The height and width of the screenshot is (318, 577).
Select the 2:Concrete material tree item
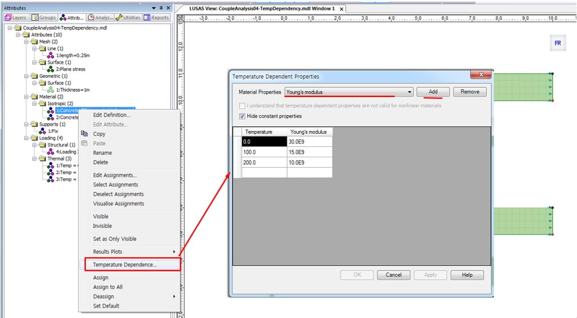pyautogui.click(x=68, y=118)
